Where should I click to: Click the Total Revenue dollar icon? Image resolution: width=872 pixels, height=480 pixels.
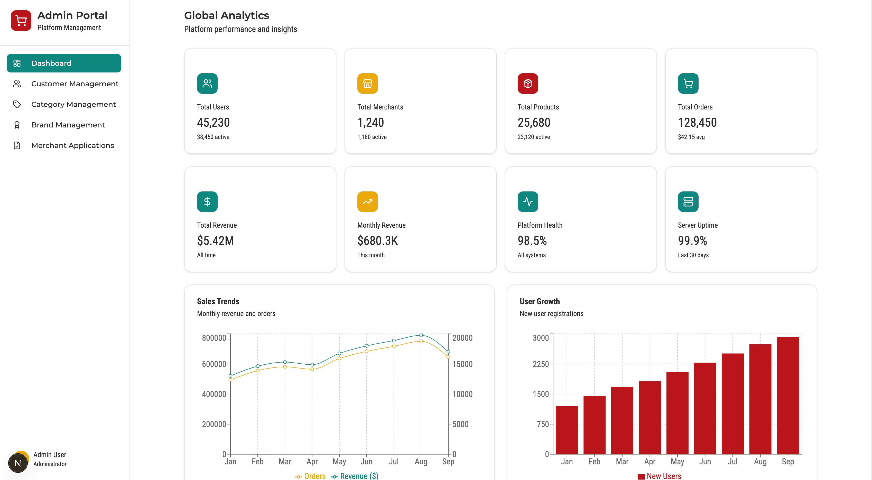tap(207, 201)
